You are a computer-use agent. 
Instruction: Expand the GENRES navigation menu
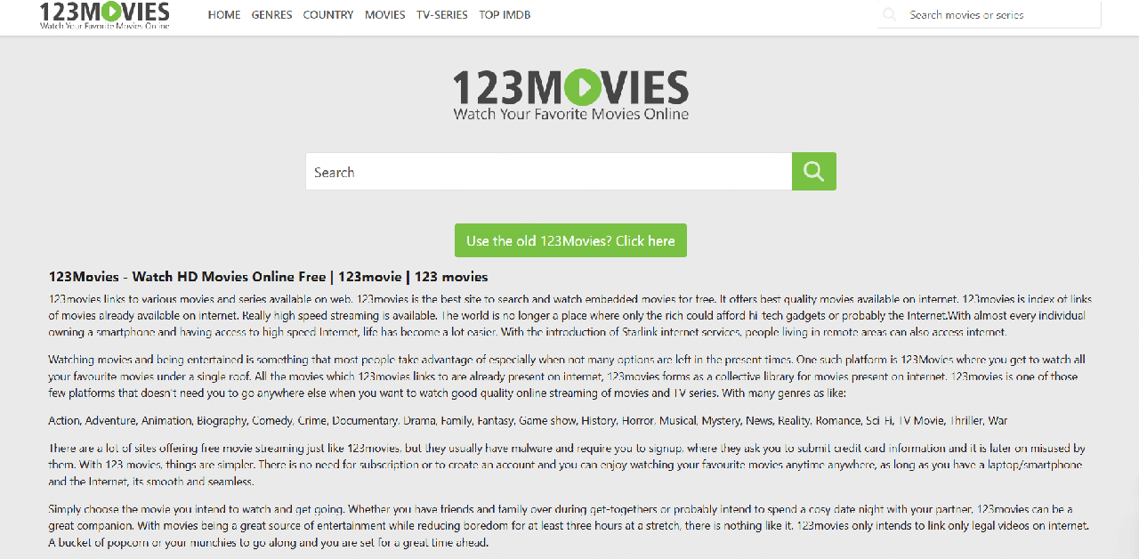[x=271, y=15]
